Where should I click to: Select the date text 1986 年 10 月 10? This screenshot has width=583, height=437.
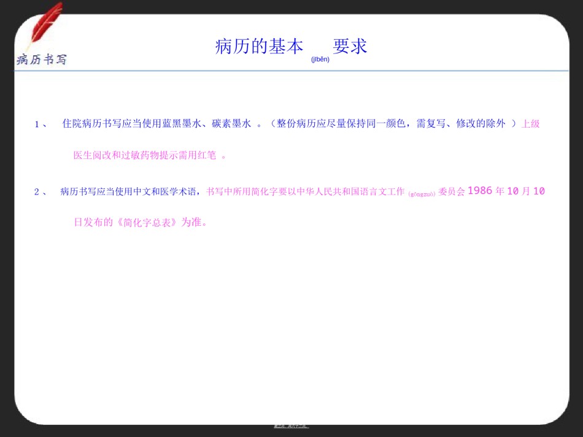[x=506, y=191]
